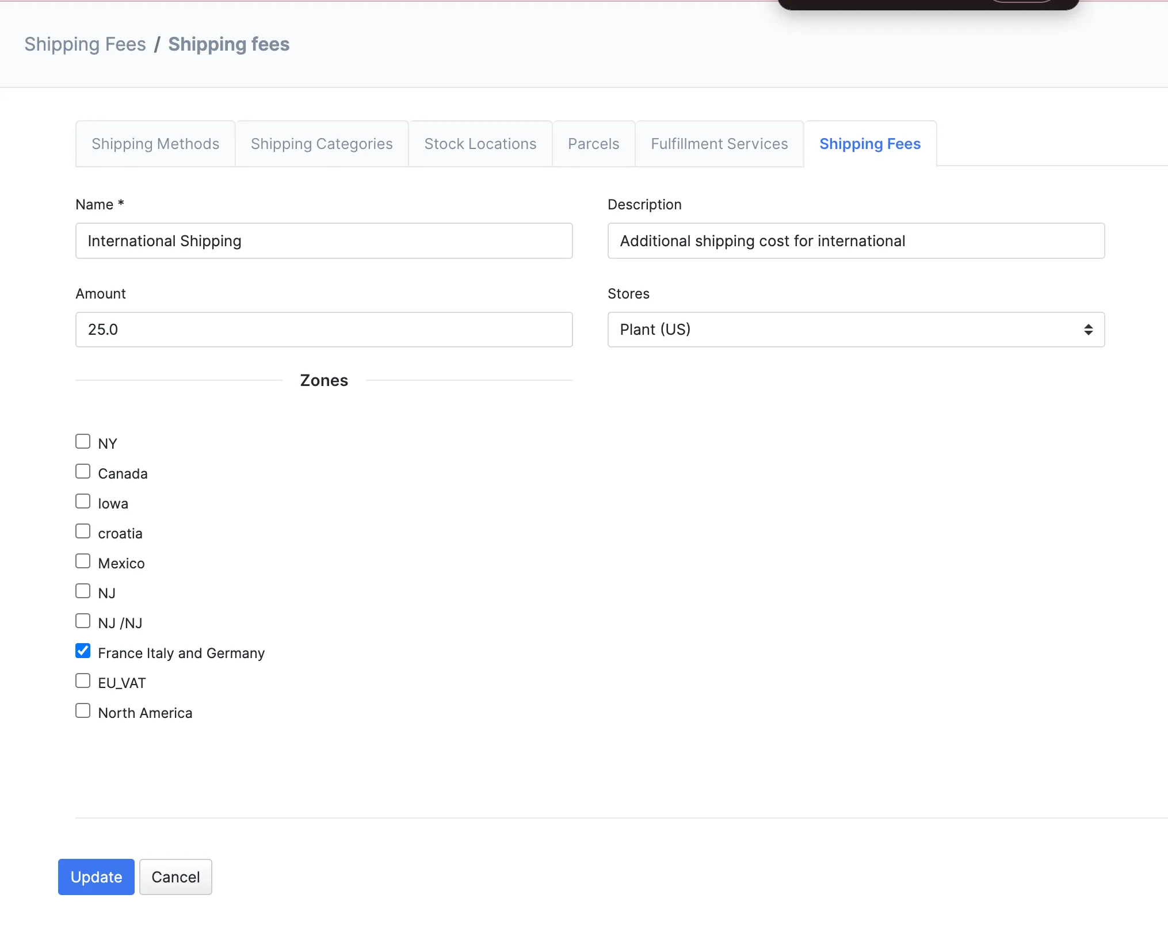Check the NY zone checkbox
The image size is (1168, 925).
click(83, 441)
